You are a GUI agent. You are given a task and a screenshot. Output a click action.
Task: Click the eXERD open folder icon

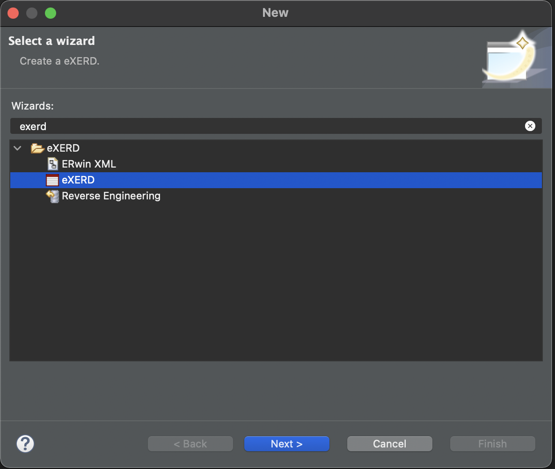(x=37, y=148)
